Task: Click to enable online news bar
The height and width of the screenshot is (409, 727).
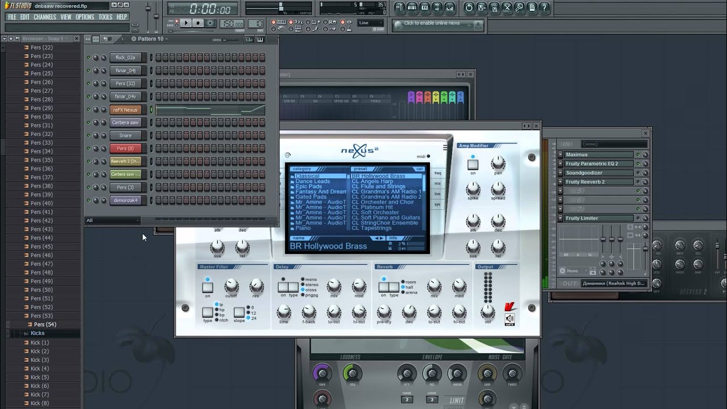Action: [x=433, y=23]
